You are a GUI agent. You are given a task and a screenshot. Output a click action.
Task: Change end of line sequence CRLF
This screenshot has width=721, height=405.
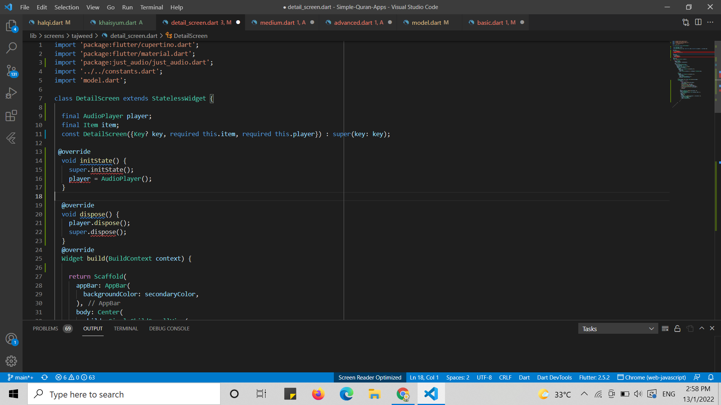coord(505,377)
